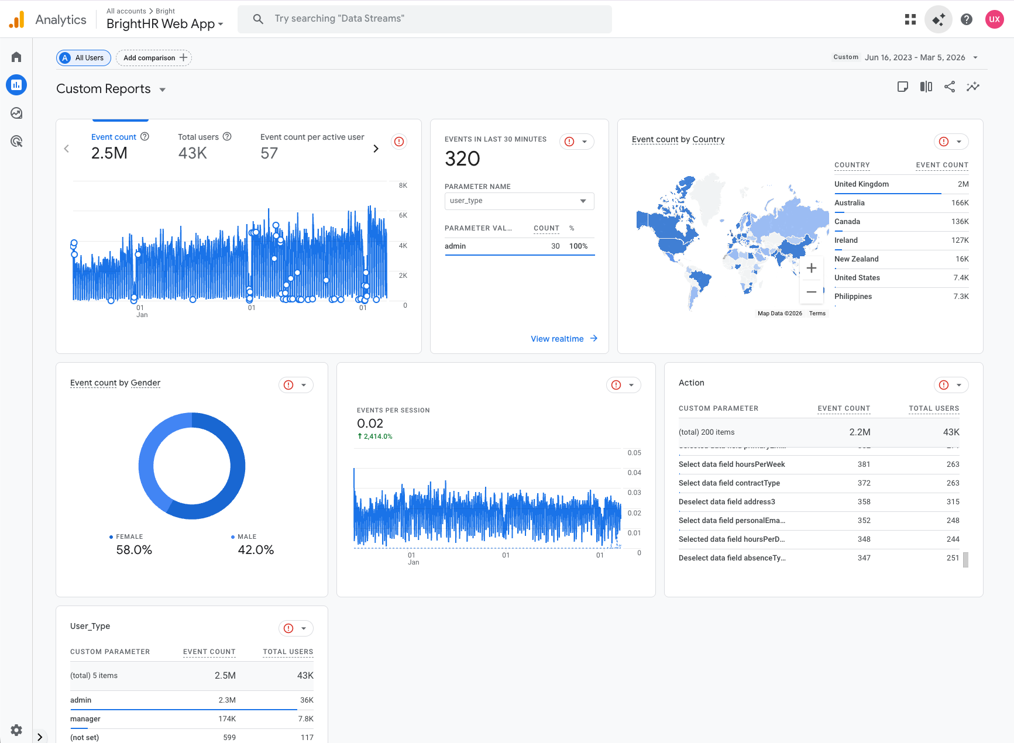The height and width of the screenshot is (743, 1014).
Task: Expand the Custom Reports title dropdown
Action: pyautogui.click(x=163, y=90)
